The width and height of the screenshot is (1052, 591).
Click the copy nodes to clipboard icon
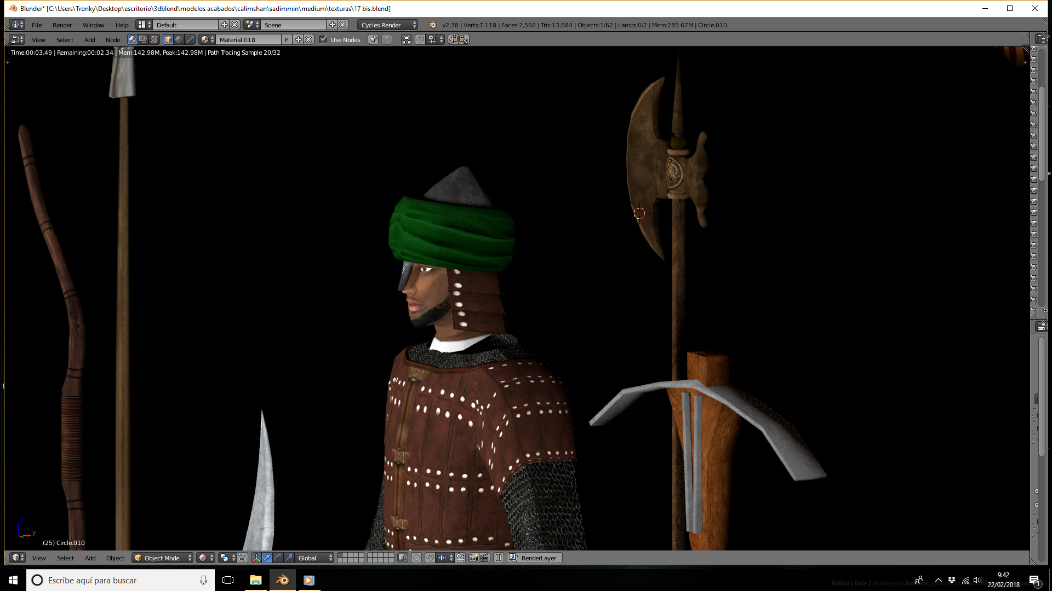point(453,39)
